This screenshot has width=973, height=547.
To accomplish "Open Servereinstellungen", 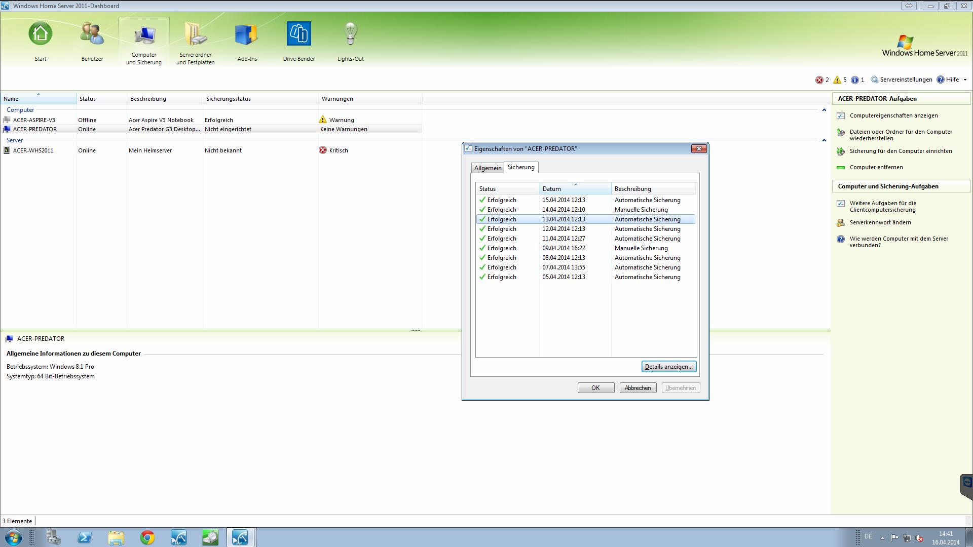I will [902, 80].
